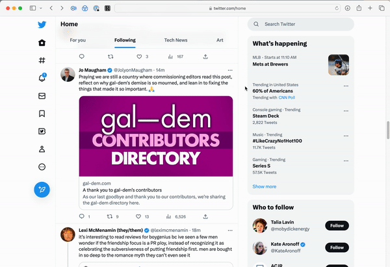Open Safari downloads icon
Viewport: 390px width, 267px height.
point(348,8)
